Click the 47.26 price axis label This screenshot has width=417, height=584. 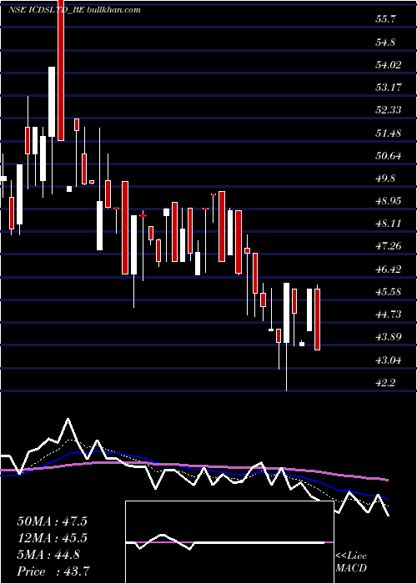tap(389, 246)
